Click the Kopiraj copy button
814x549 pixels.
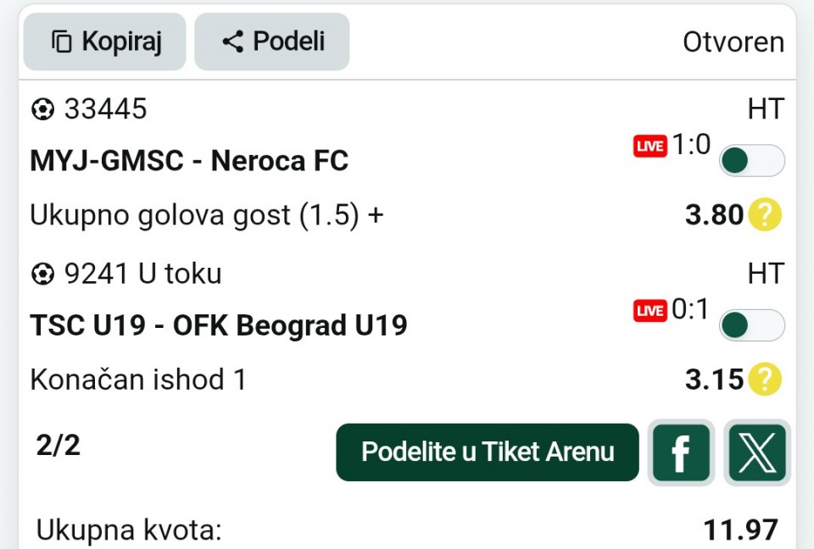(104, 42)
